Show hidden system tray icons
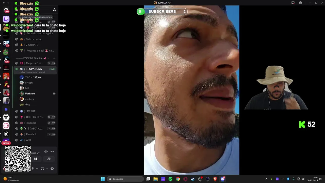This screenshot has height=183, width=325. tap(266, 179)
